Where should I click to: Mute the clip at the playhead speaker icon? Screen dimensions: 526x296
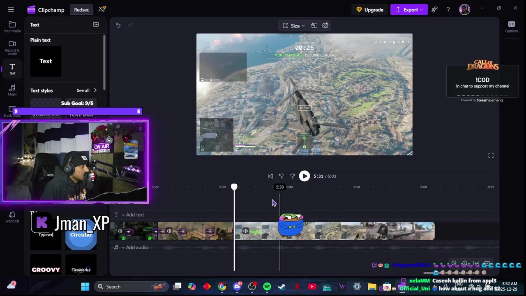click(245, 231)
